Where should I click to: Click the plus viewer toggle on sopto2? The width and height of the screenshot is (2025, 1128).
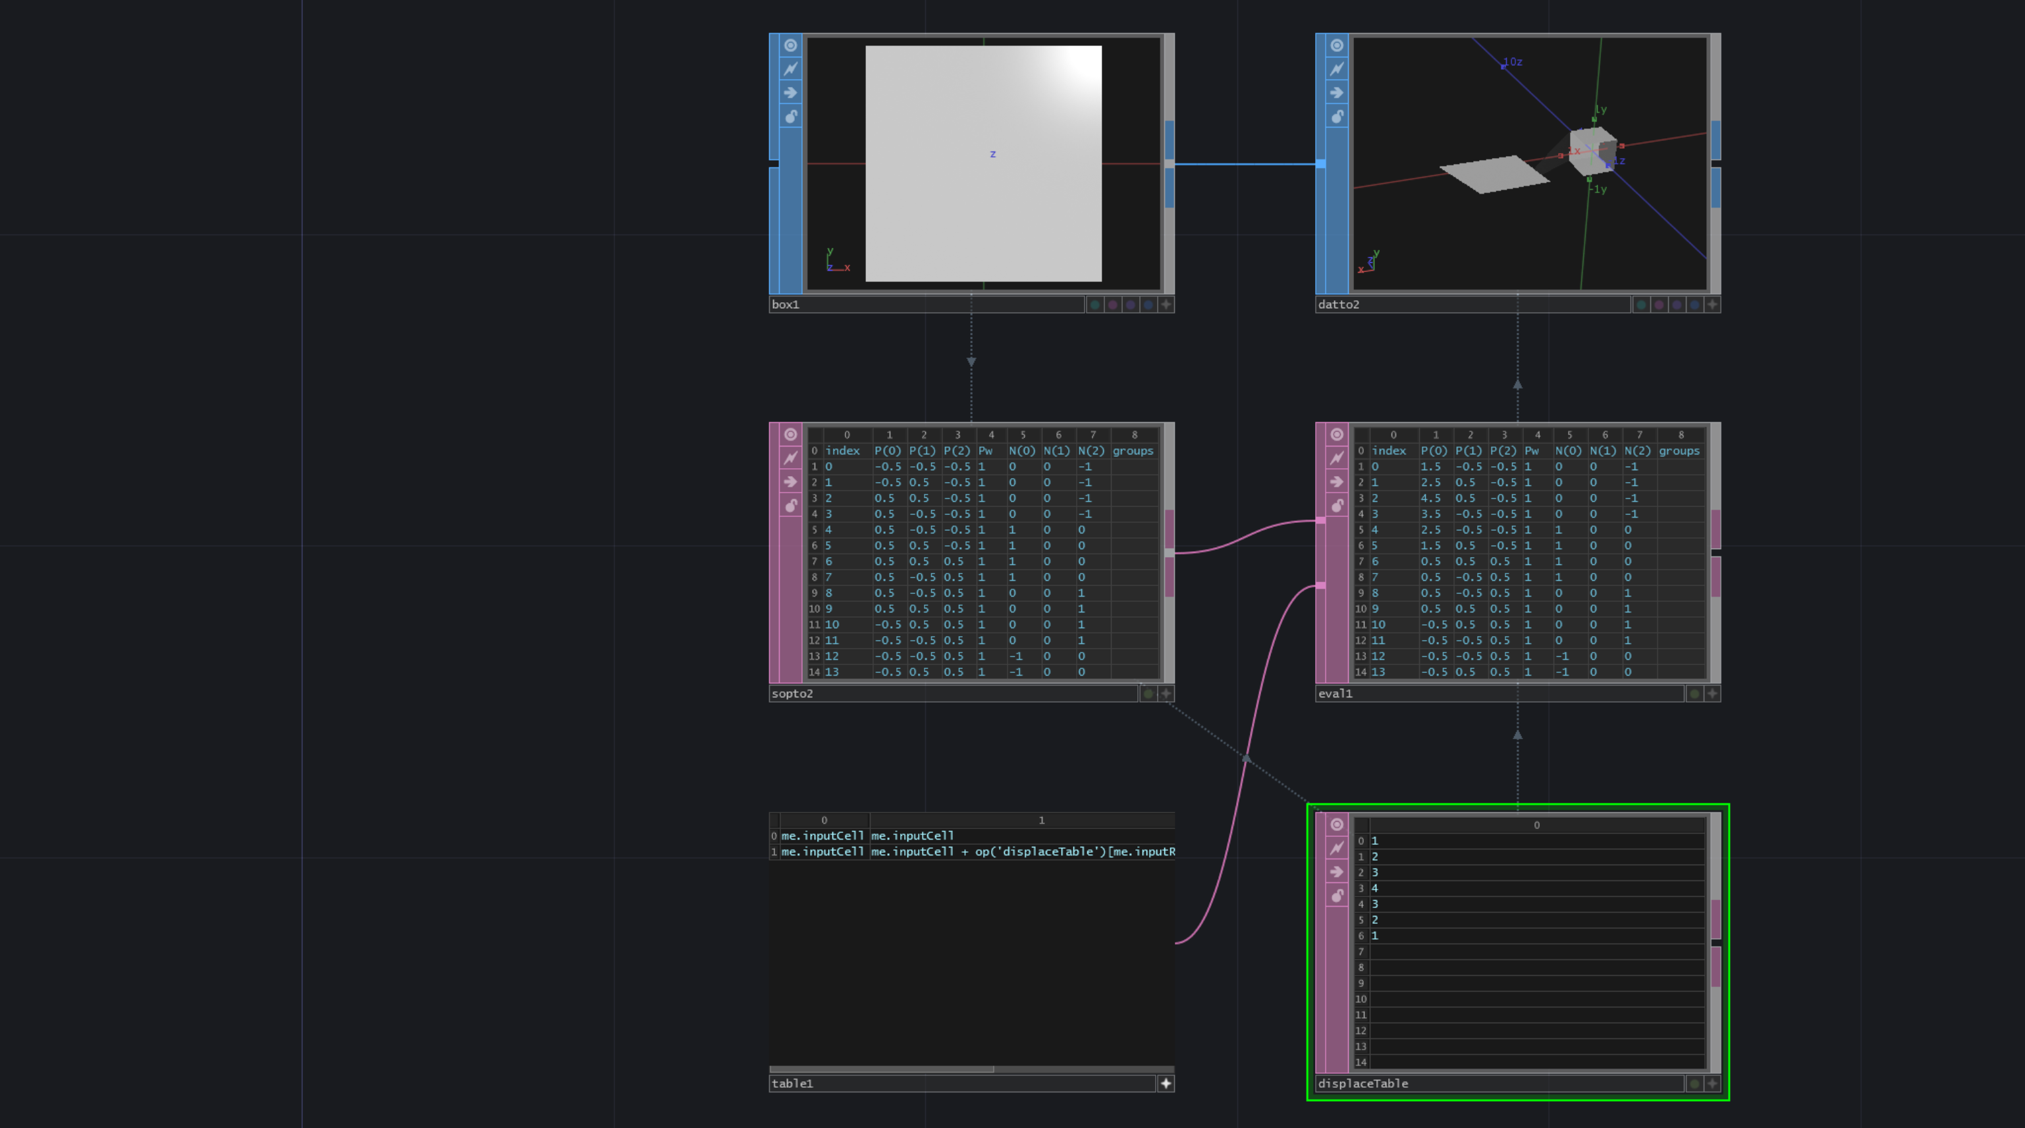click(1166, 693)
